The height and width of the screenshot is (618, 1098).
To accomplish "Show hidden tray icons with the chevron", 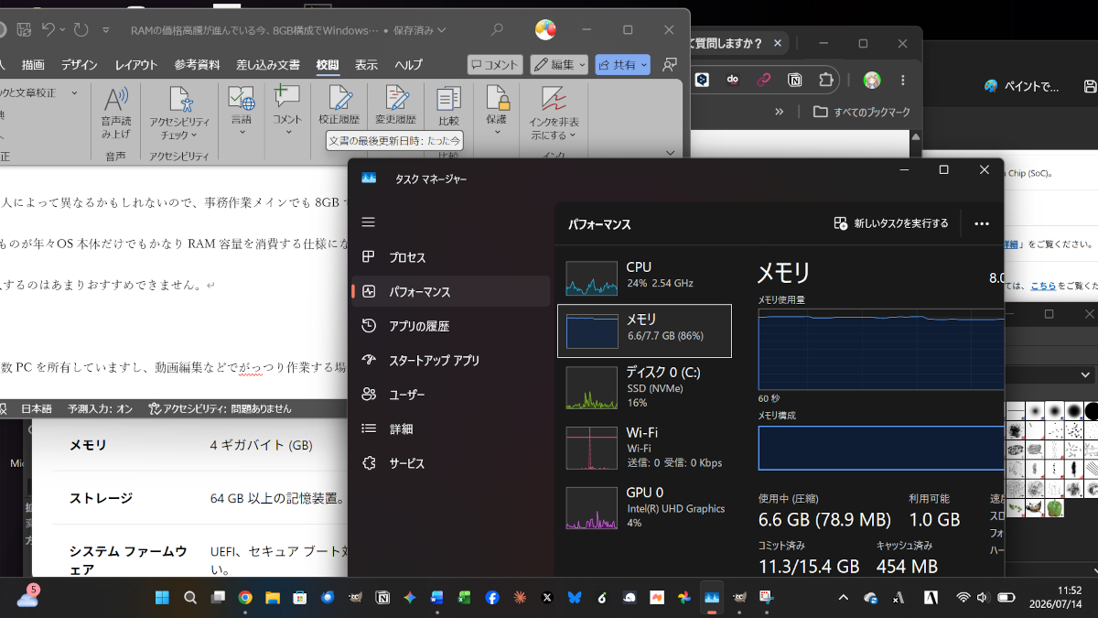I will (843, 598).
